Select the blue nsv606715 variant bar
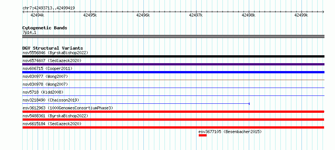The width and height of the screenshot is (335, 150). coord(173,72)
